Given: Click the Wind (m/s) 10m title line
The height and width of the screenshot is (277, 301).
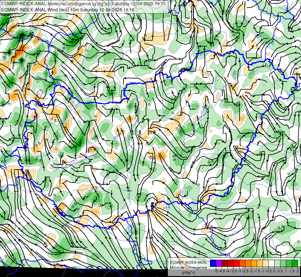Looking at the screenshot, I should pyautogui.click(x=68, y=10).
